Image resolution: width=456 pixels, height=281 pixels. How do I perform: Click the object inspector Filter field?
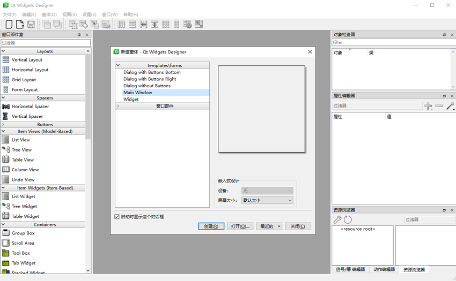pos(394,42)
